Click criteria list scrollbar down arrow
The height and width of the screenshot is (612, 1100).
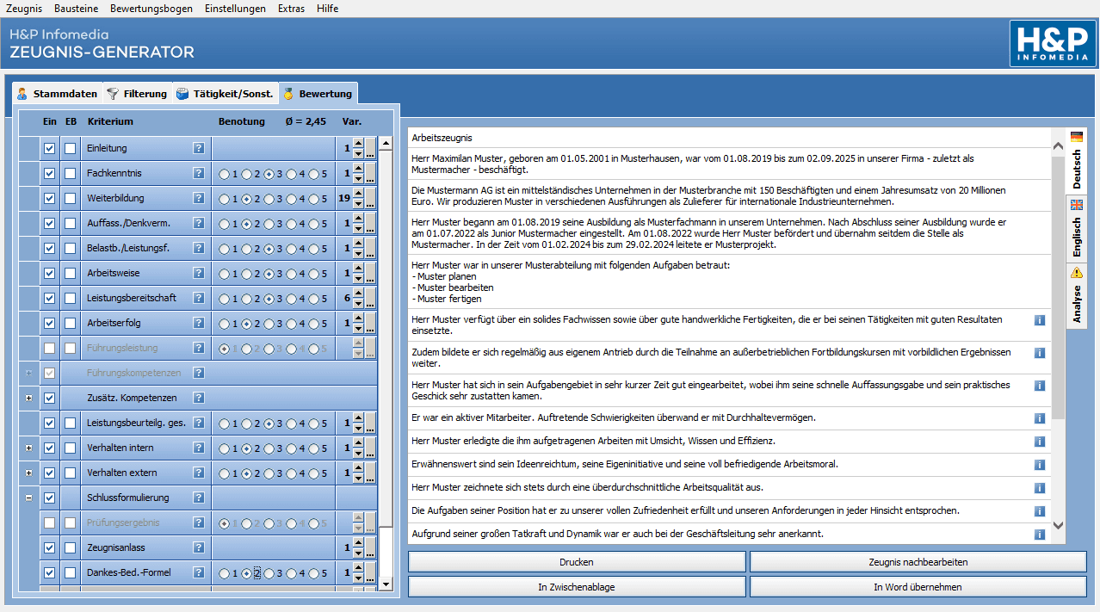pyautogui.click(x=386, y=584)
